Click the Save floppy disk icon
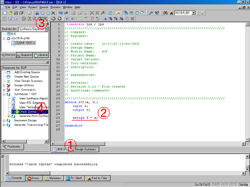This screenshot has width=250, height=187. click(16, 13)
